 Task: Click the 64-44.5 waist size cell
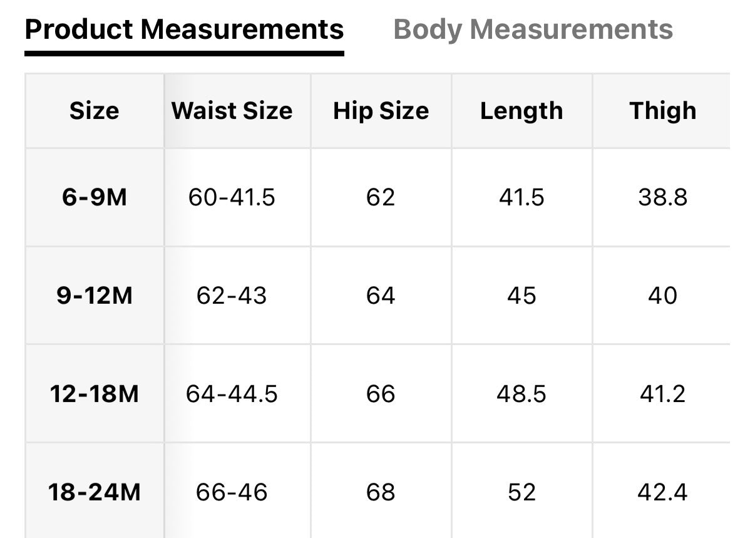[x=232, y=394]
